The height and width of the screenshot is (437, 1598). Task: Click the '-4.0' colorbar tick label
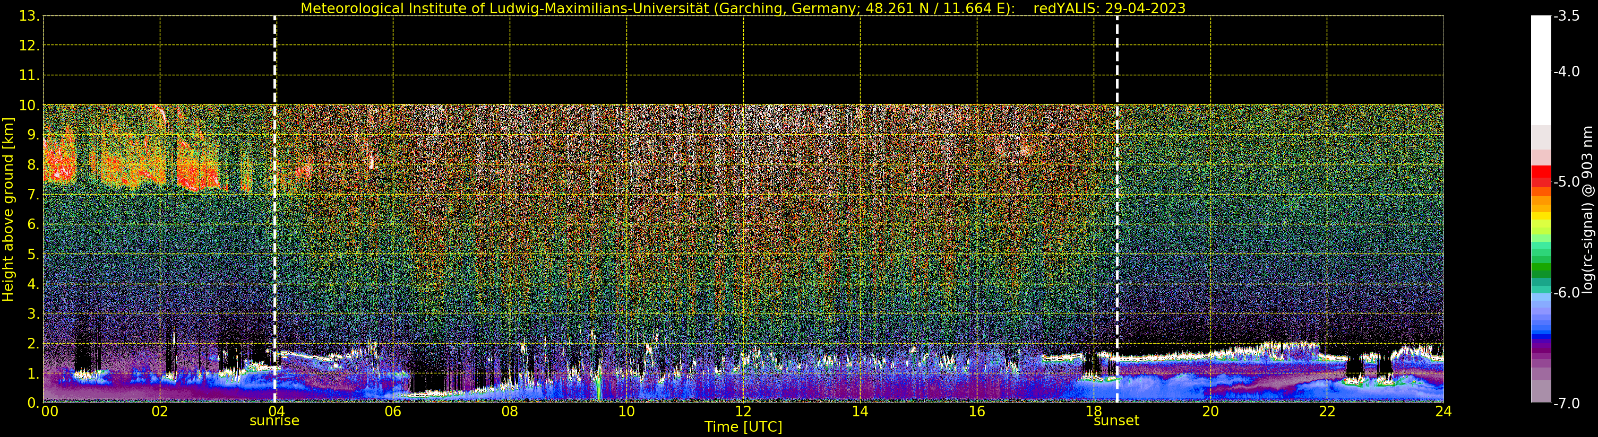[x=1566, y=71]
